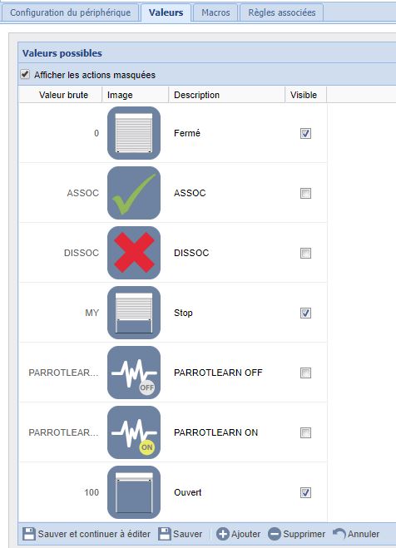Disable Visible checkbox for Stop row
The height and width of the screenshot is (548, 396).
[x=305, y=313]
